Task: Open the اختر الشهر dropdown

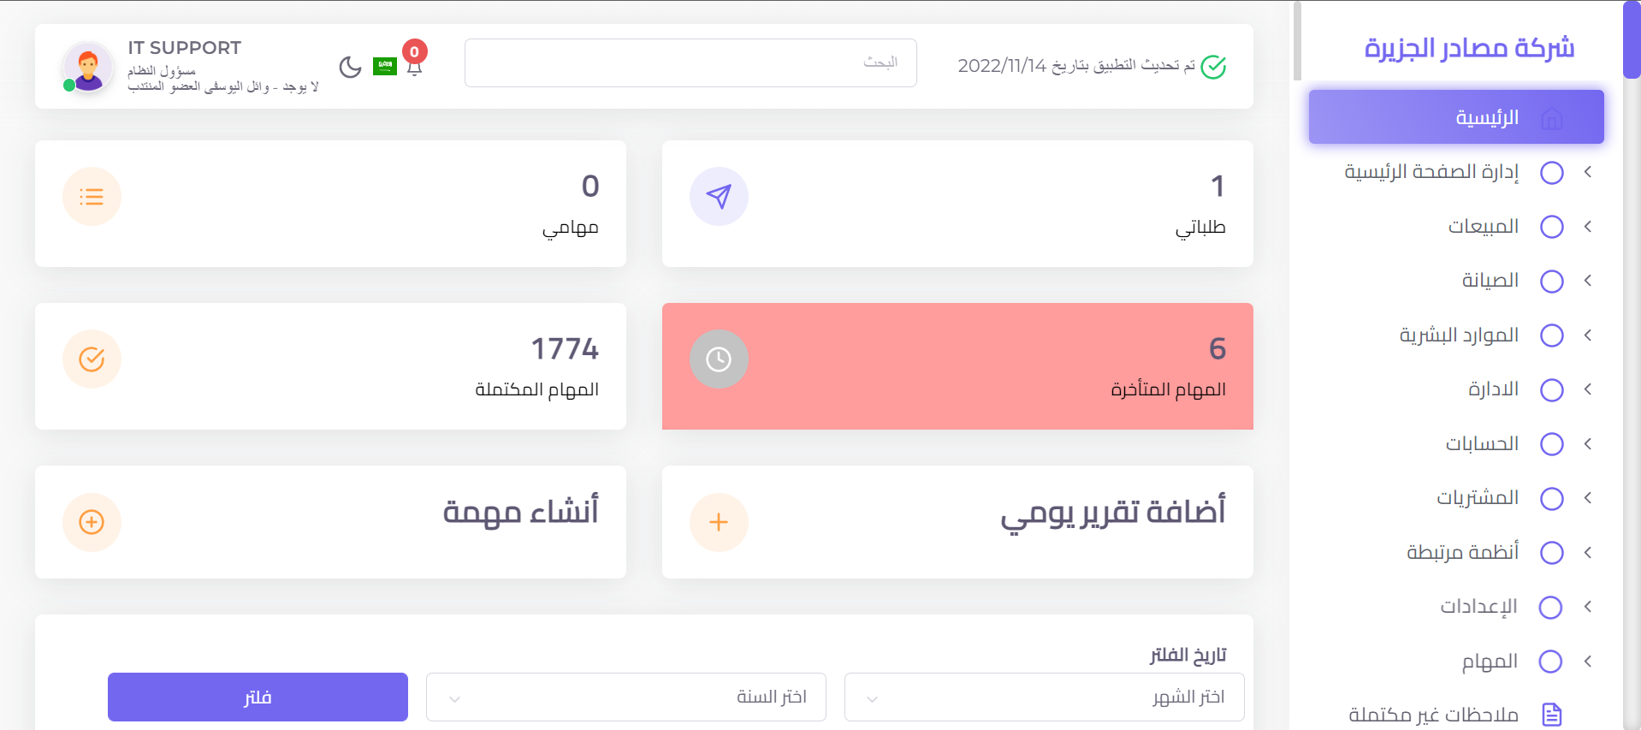Action: pyautogui.click(x=1043, y=697)
